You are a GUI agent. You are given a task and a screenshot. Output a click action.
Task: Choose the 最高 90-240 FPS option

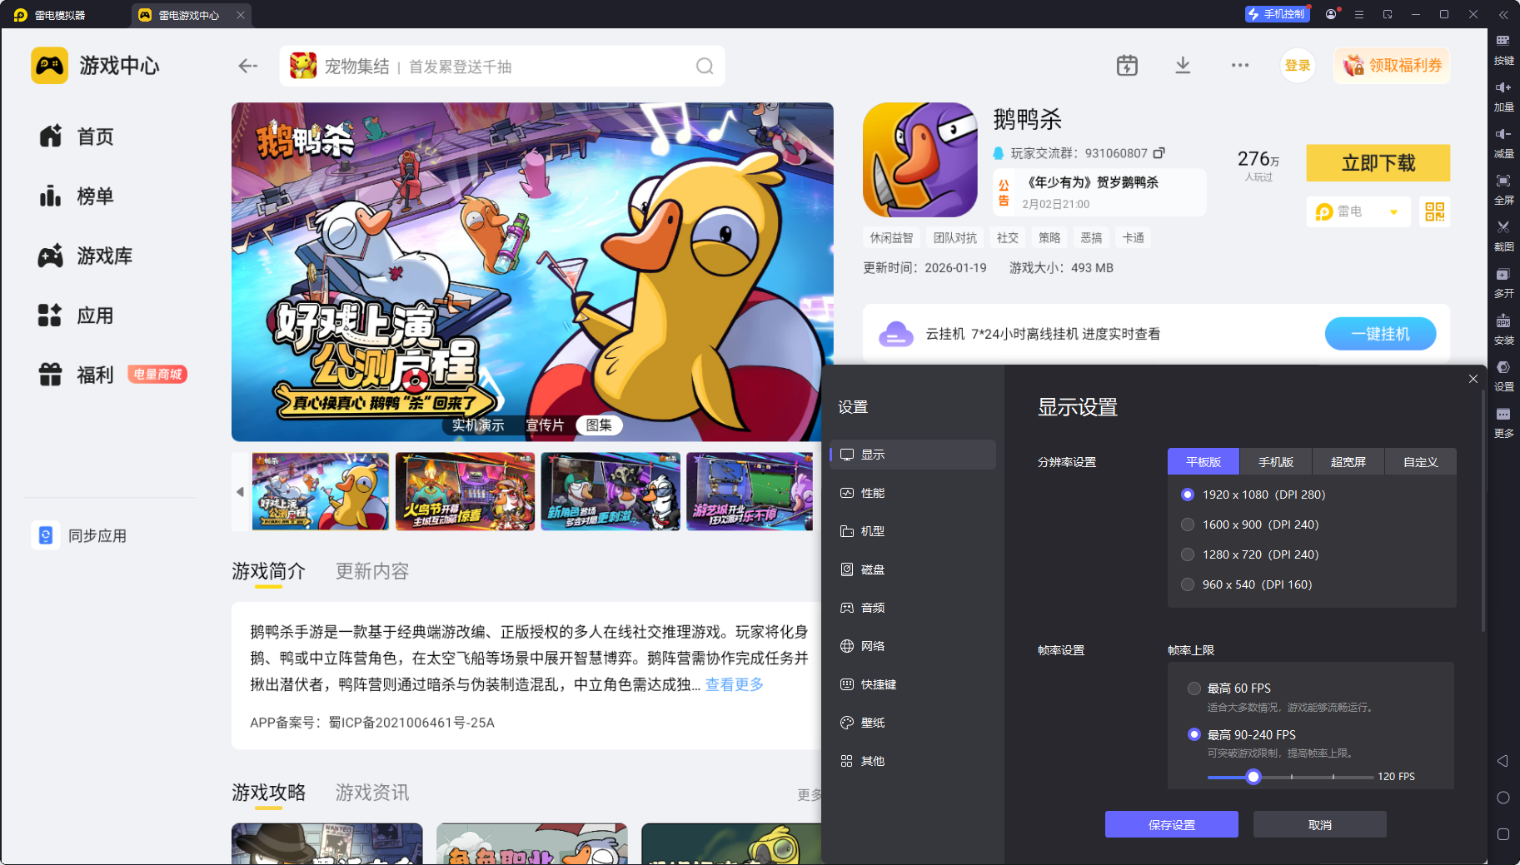coord(1194,734)
